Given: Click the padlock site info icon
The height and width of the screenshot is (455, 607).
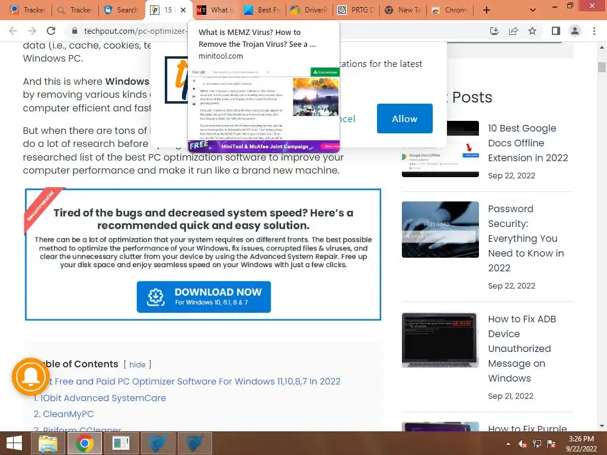Looking at the screenshot, I should [75, 31].
